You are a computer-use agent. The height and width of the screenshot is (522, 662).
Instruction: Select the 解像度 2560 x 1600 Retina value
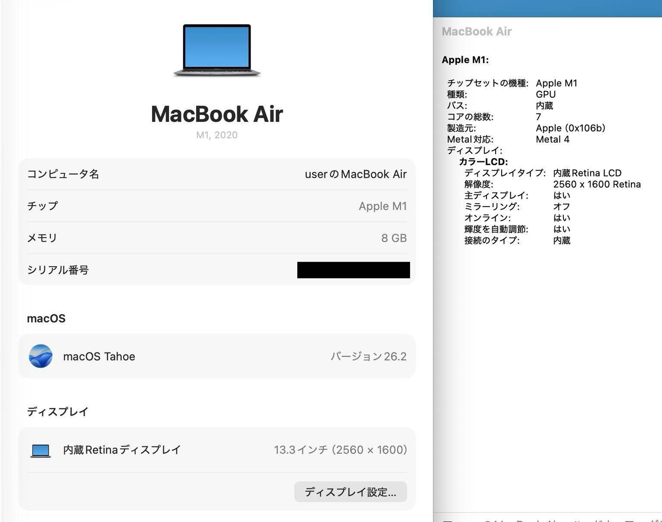click(597, 184)
